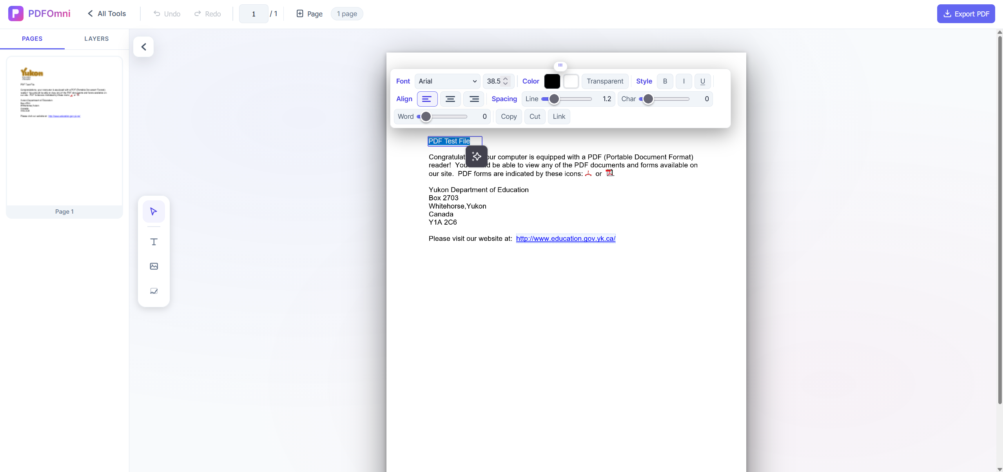Click the Yukon Department of Education text
This screenshot has width=1003, height=472.
[x=479, y=190]
